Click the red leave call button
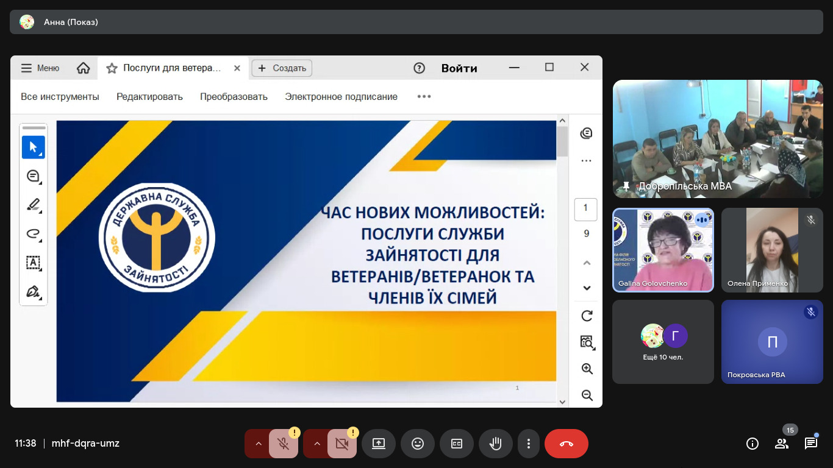833x468 pixels. (566, 444)
